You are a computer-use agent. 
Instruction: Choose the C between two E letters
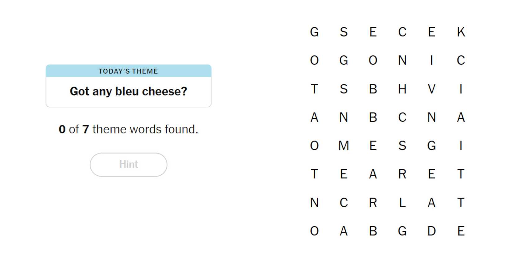click(402, 32)
